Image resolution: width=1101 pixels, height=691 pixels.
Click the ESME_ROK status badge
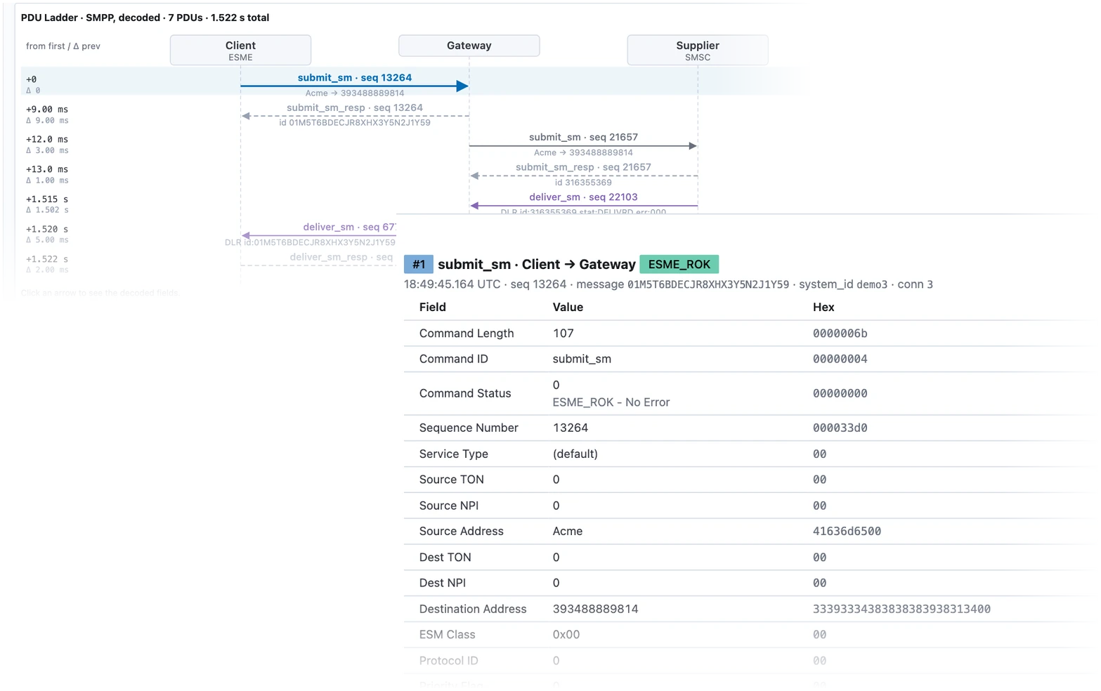(x=679, y=265)
